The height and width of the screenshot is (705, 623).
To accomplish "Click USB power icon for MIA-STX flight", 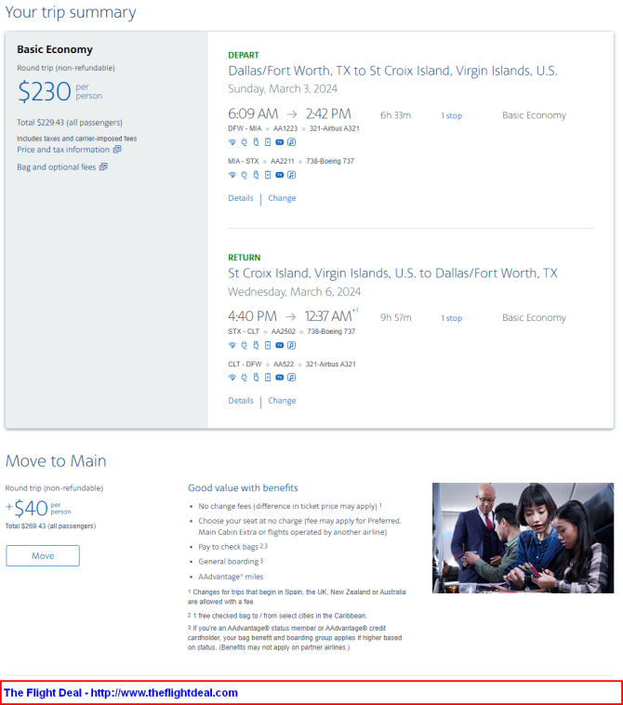I will 256,175.
